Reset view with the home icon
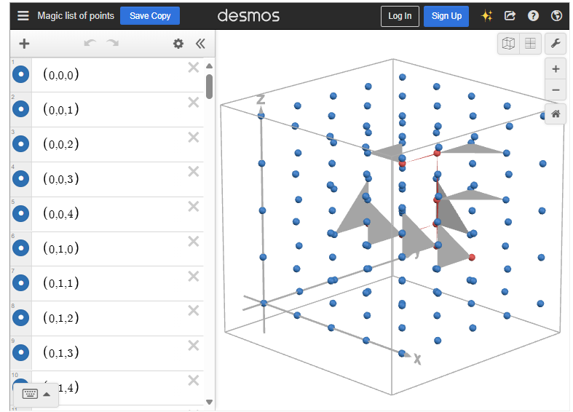 click(x=556, y=114)
